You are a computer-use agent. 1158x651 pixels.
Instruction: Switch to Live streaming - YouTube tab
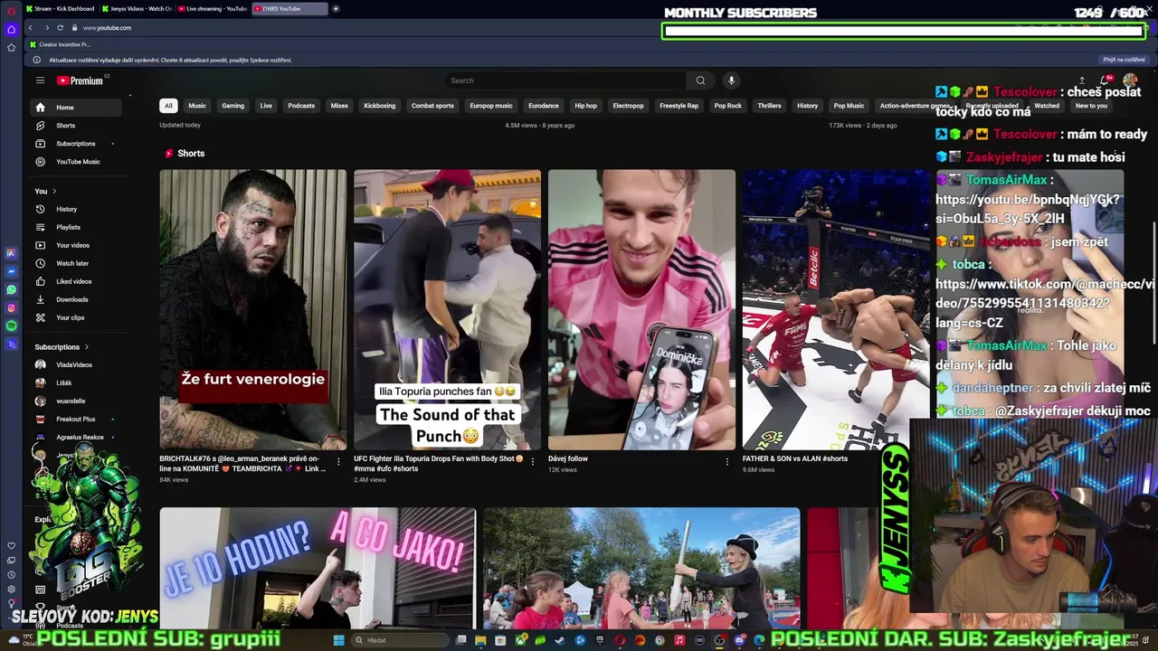[x=213, y=9]
